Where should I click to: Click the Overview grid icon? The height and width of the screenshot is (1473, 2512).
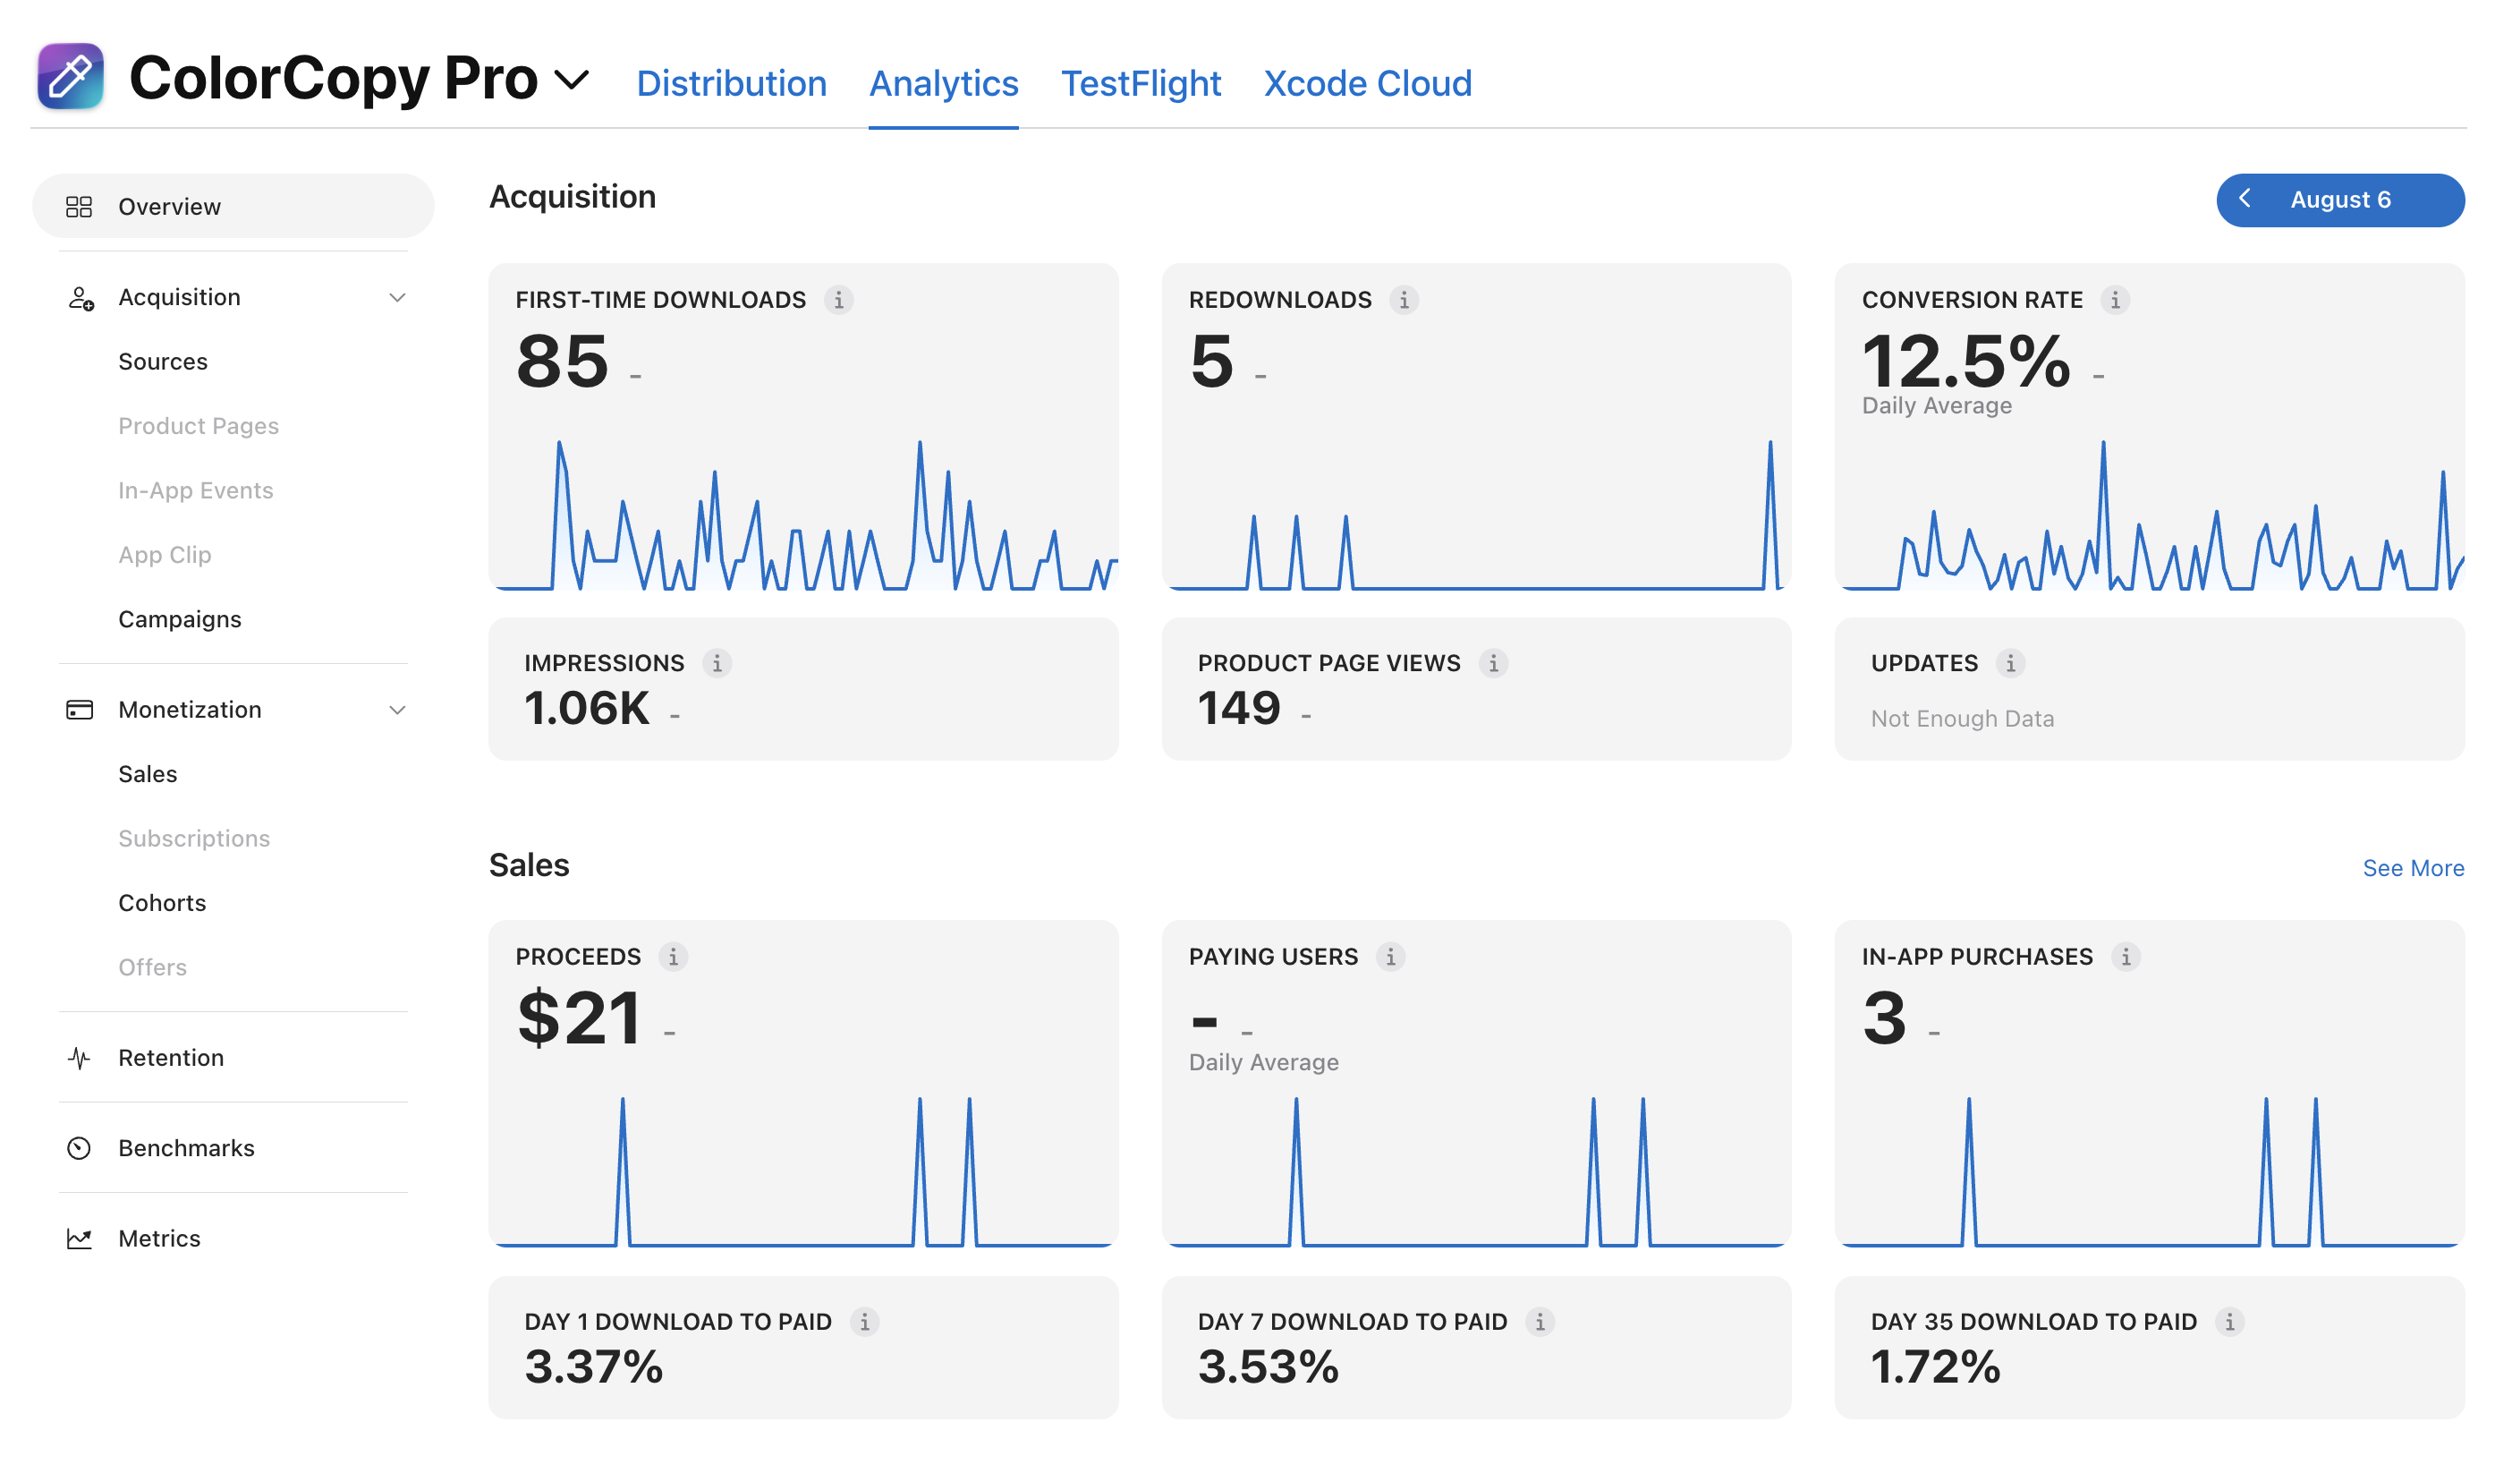pos(79,207)
